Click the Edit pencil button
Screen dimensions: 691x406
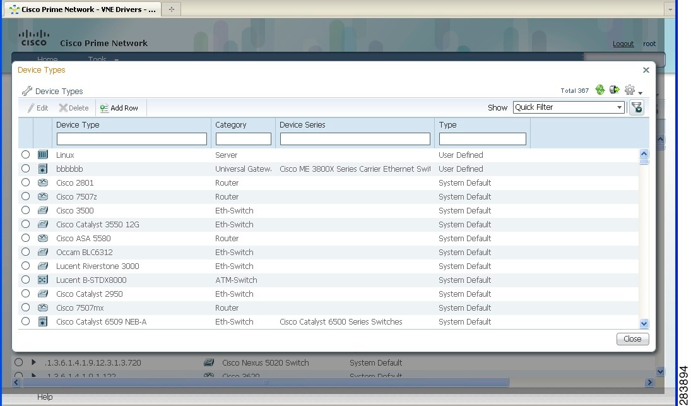38,108
